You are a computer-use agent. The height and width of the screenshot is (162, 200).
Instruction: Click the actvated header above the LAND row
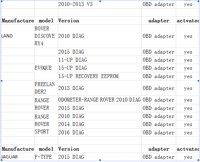click(188, 21)
